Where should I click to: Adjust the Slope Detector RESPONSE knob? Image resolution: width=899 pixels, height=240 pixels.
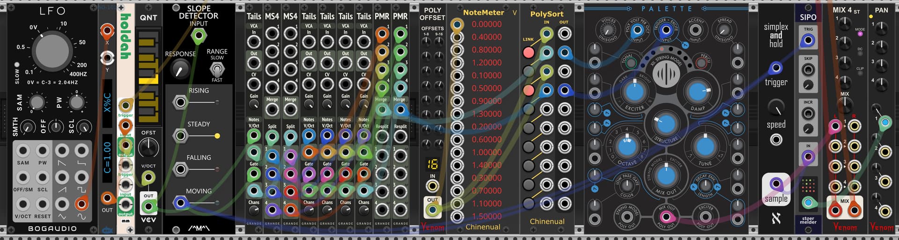[179, 70]
